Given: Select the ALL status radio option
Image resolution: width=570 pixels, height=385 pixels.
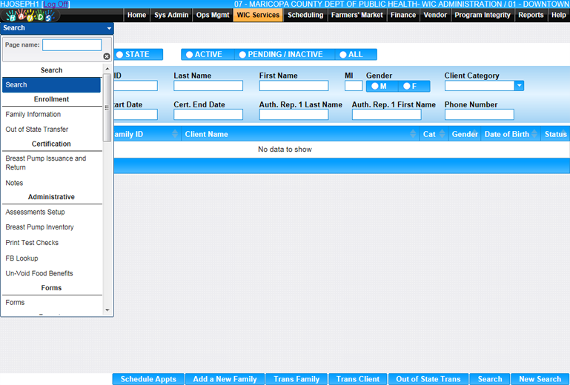Looking at the screenshot, I should (342, 55).
